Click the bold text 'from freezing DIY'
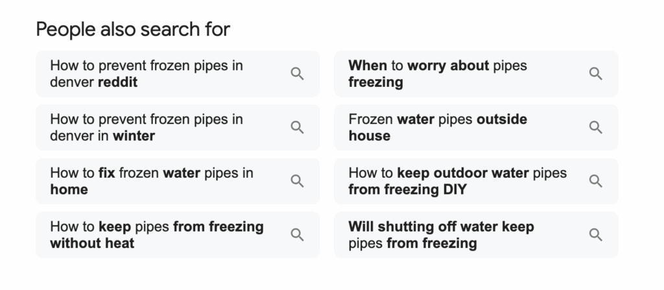 (407, 189)
